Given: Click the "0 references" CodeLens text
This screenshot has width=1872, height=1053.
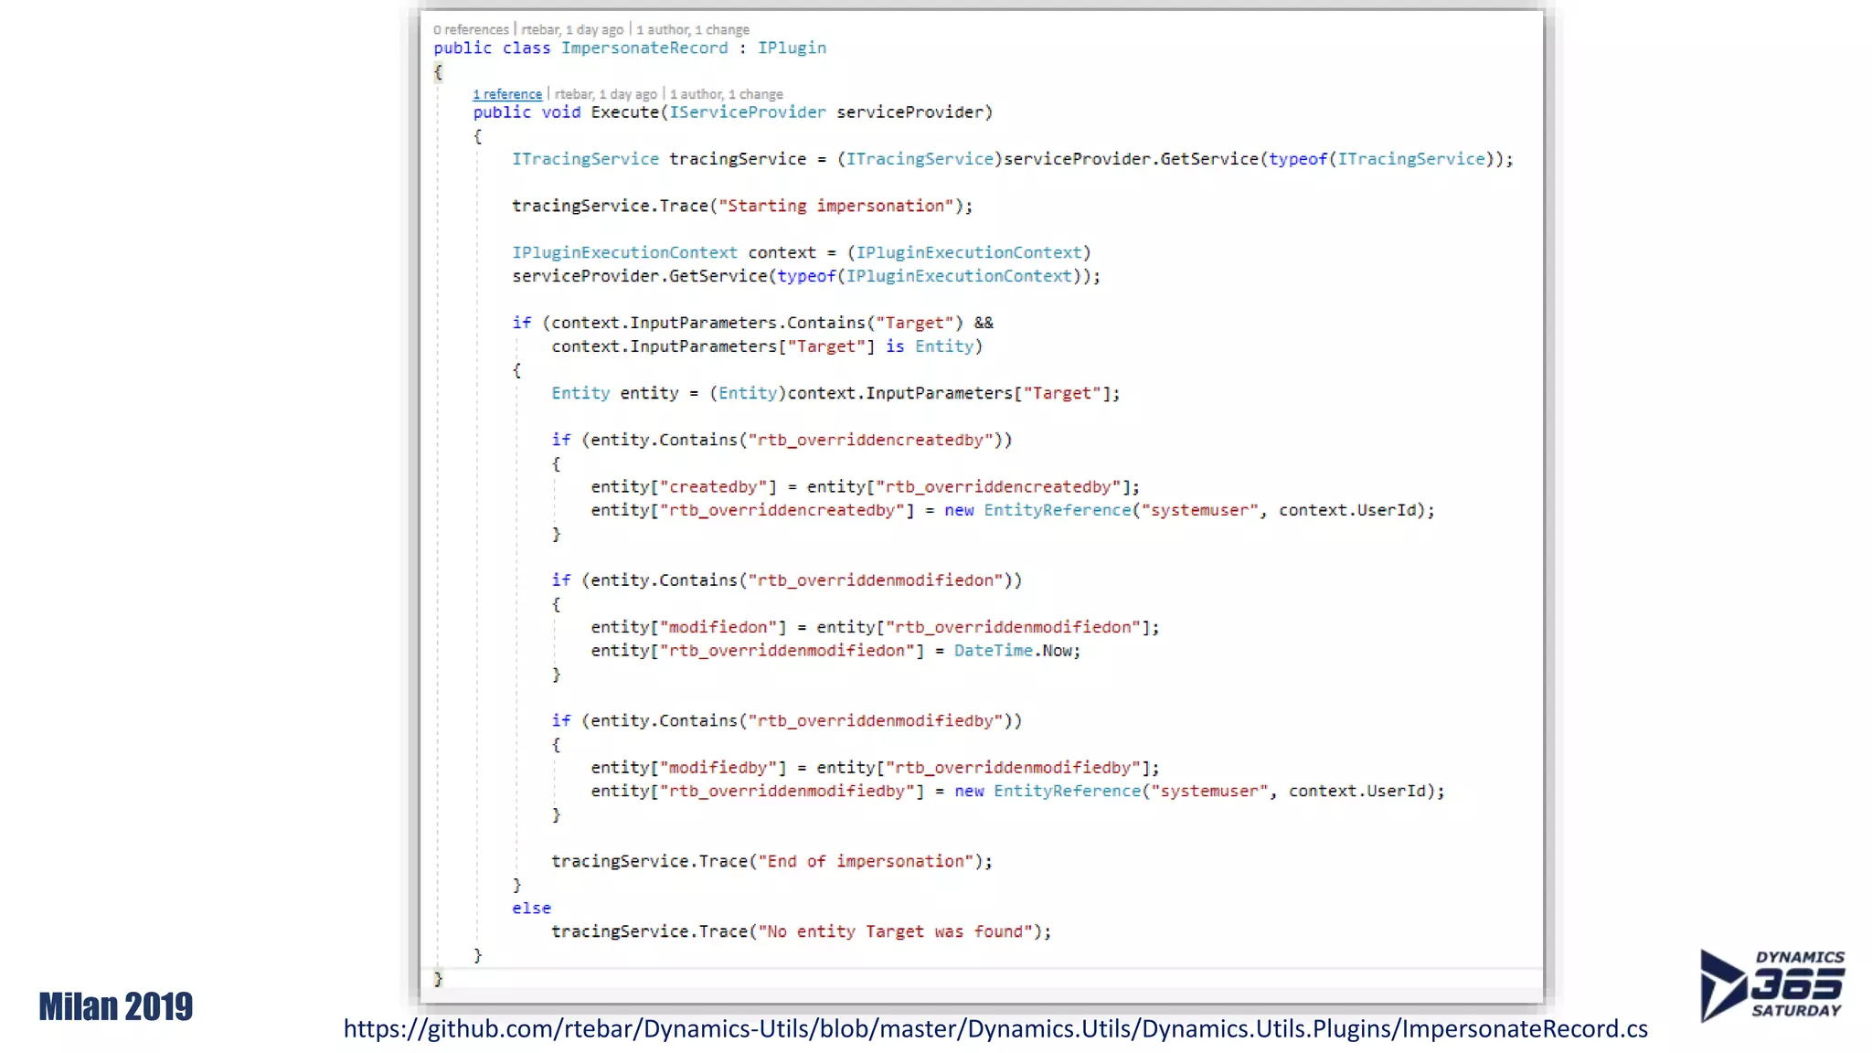Looking at the screenshot, I should point(471,30).
